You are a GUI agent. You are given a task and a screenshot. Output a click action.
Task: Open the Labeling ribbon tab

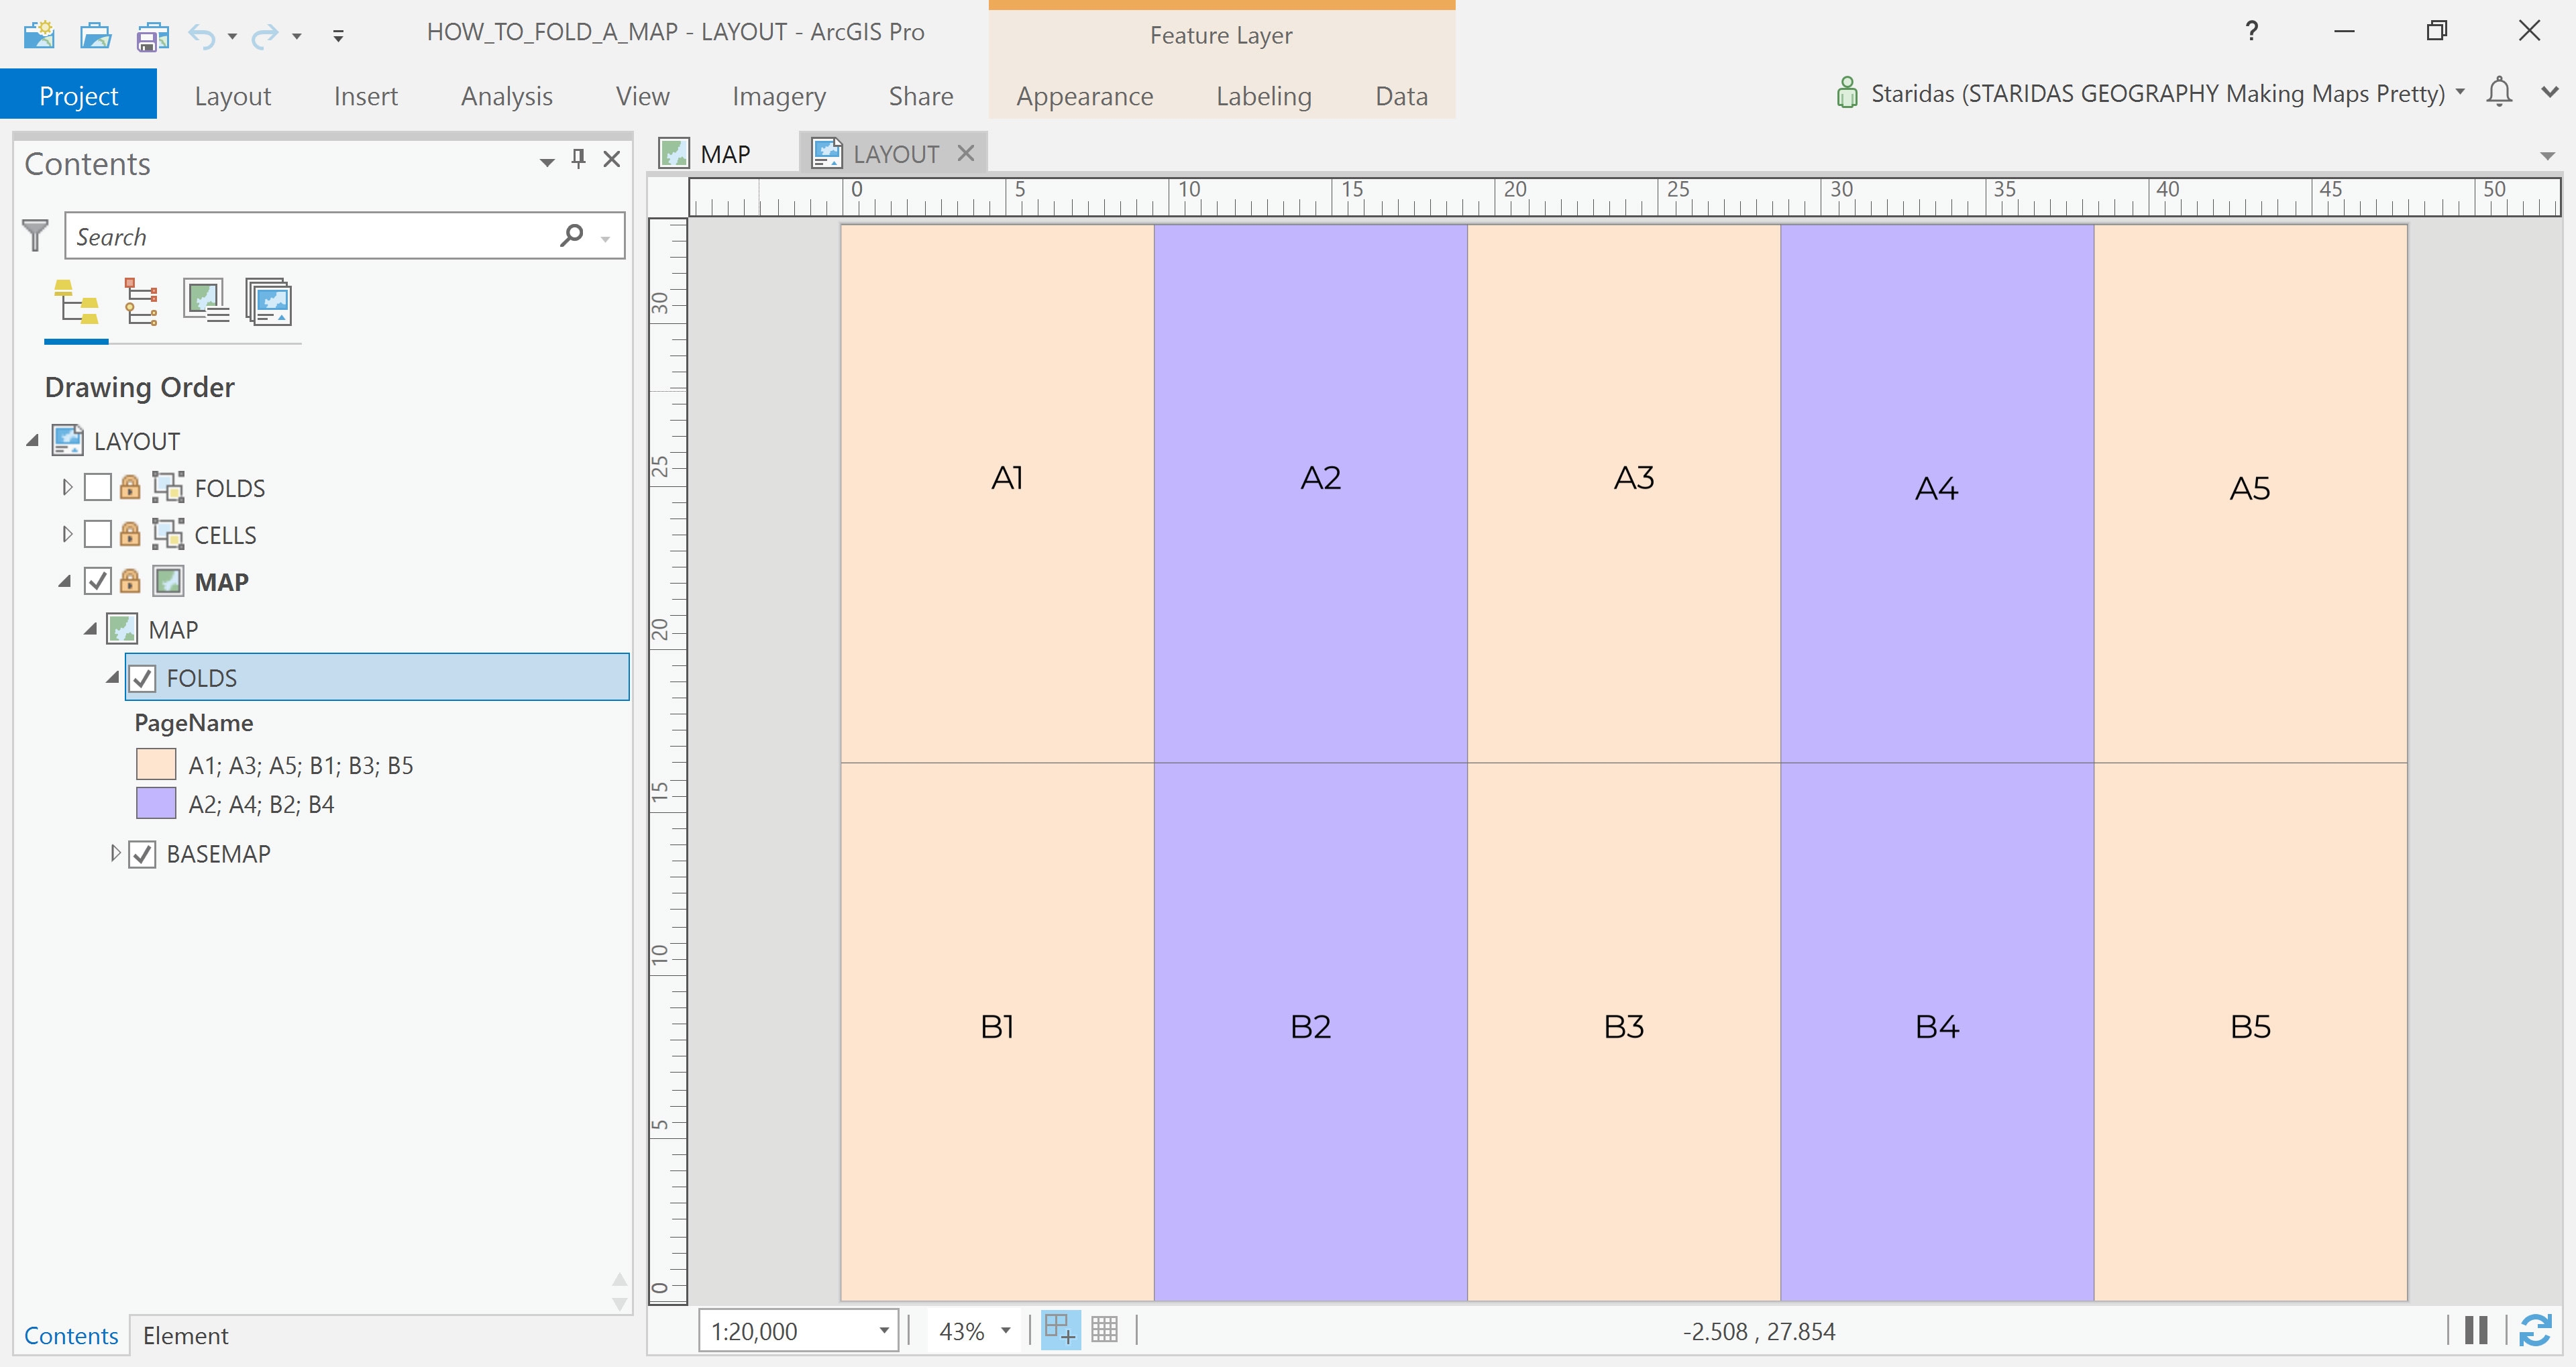click(1263, 96)
